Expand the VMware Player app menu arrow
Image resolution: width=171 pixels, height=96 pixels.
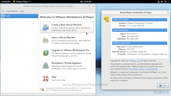coord(30,2)
